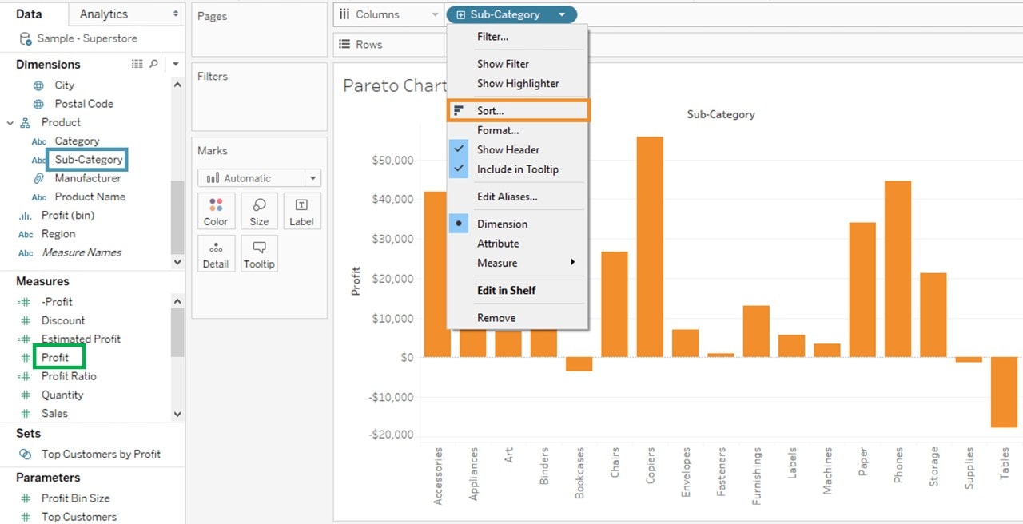Click the Tooltip shelf on the Marks card
The image size is (1023, 524).
pyautogui.click(x=259, y=253)
